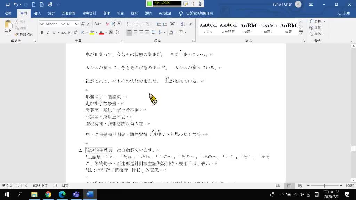Image resolution: width=356 pixels, height=200 pixels.
Task: Increase the font size with Grow Font
Action: click(x=83, y=24)
